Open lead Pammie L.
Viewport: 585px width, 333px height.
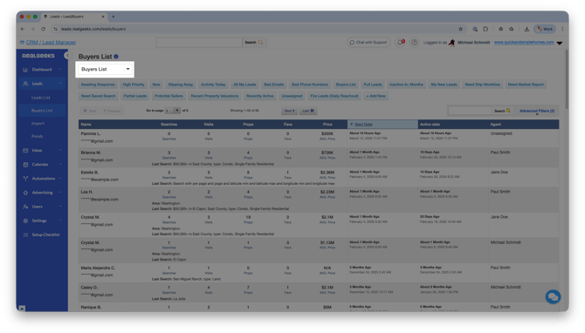tap(91, 133)
